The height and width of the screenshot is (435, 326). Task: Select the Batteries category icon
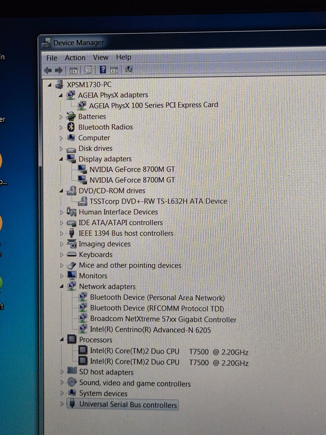(71, 117)
